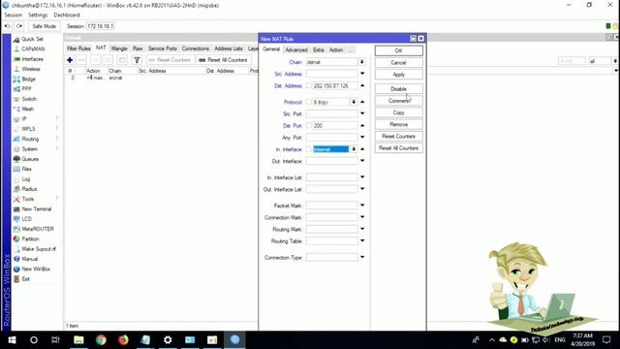This screenshot has height=349, width=620.
Task: Expand the Connection Type field
Action: click(362, 257)
